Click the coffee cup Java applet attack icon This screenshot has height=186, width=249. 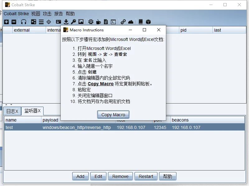coord(98,22)
